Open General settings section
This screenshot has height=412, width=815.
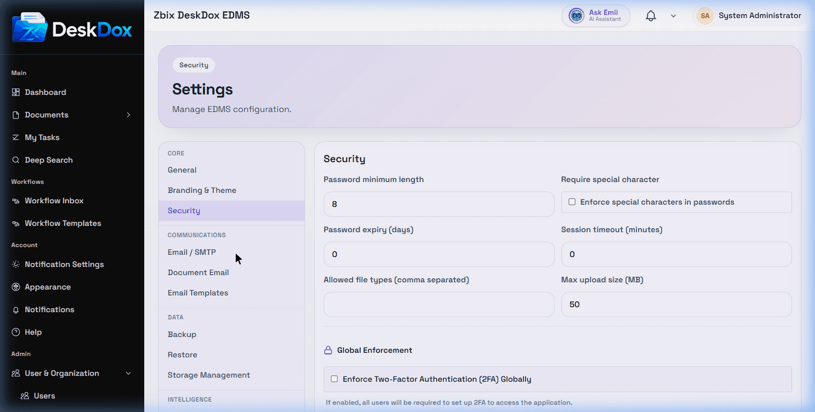[231, 170]
